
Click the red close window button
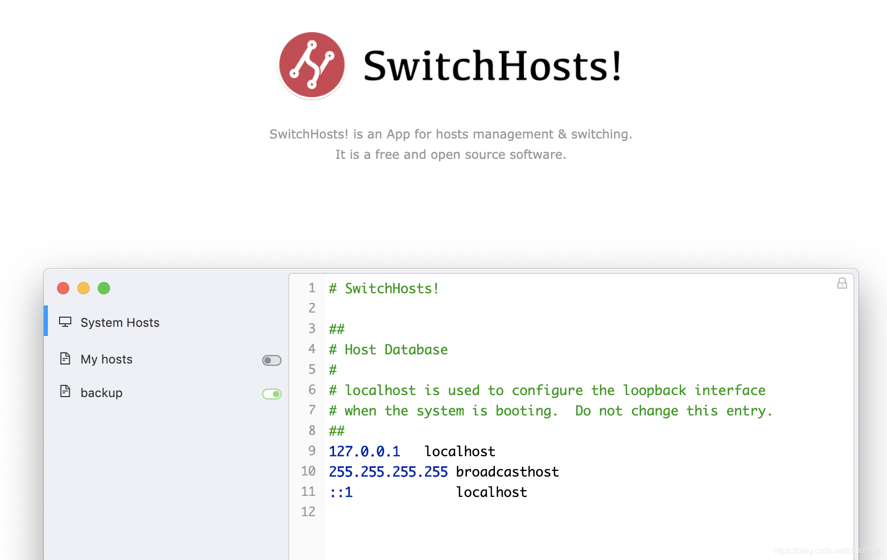63,288
